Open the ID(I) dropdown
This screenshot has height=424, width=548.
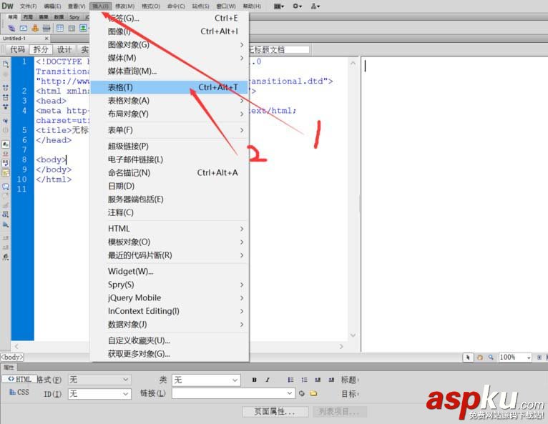coord(99,394)
